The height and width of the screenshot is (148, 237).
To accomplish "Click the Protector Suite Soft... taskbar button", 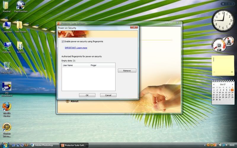I will pos(74,145).
